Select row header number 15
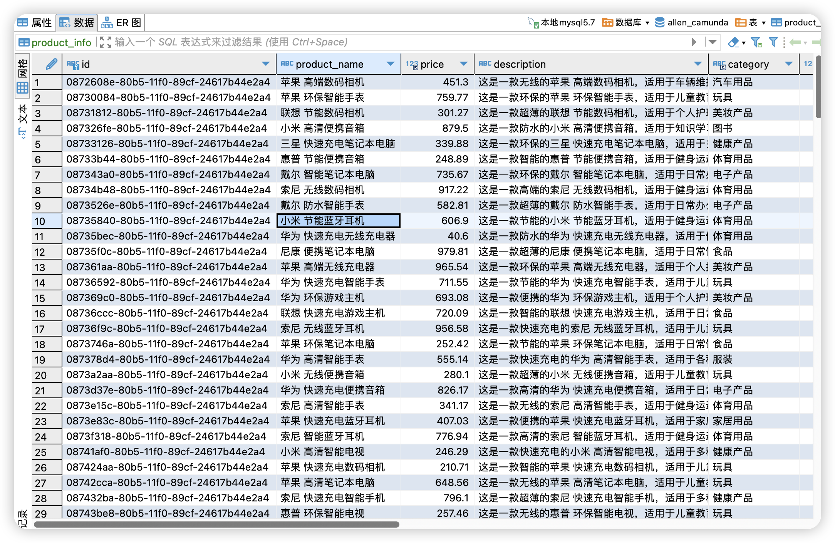Screen dimensions: 835x543 (x=47, y=298)
